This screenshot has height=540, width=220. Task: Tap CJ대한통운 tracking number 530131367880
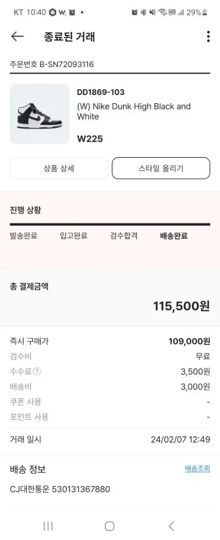point(60,489)
